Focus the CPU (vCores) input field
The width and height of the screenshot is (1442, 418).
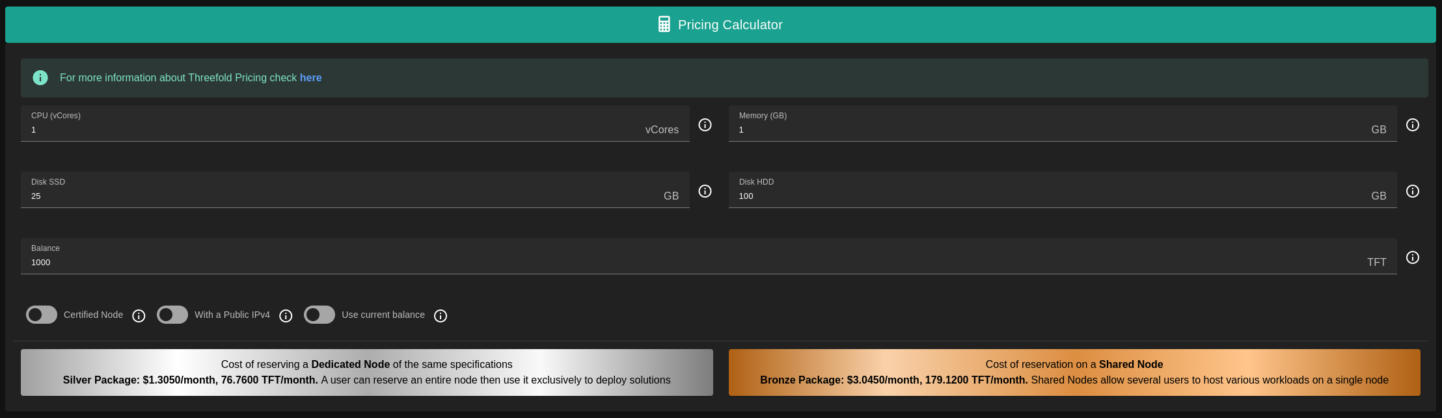coord(325,130)
